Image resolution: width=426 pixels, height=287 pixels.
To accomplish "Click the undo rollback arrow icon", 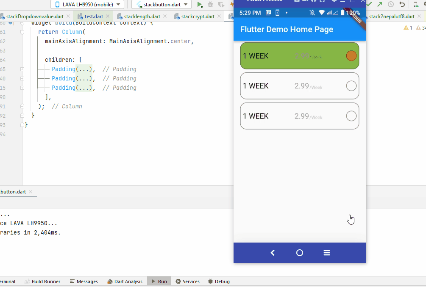I will 402,4.
